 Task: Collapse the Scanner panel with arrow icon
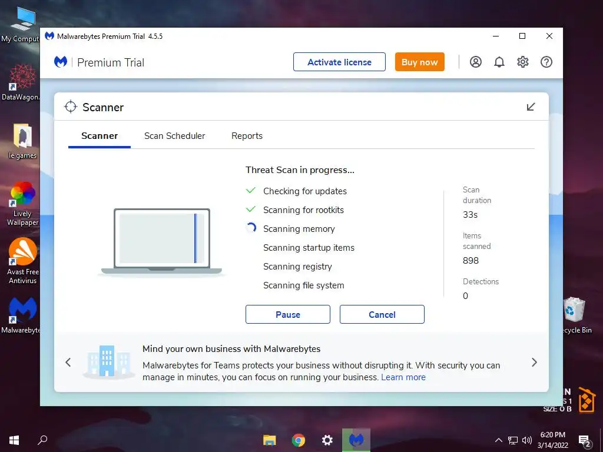[x=531, y=107]
